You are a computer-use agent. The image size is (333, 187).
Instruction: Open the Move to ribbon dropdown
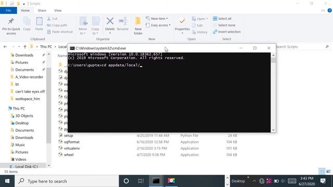click(x=83, y=25)
